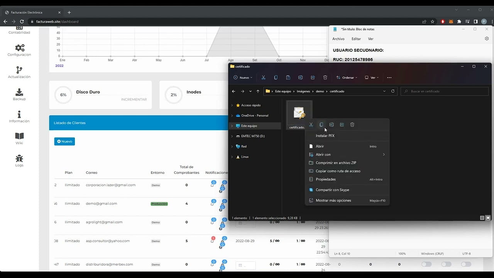Switch Explorer to large icons view in status bar
The width and height of the screenshot is (494, 278).
point(488,218)
